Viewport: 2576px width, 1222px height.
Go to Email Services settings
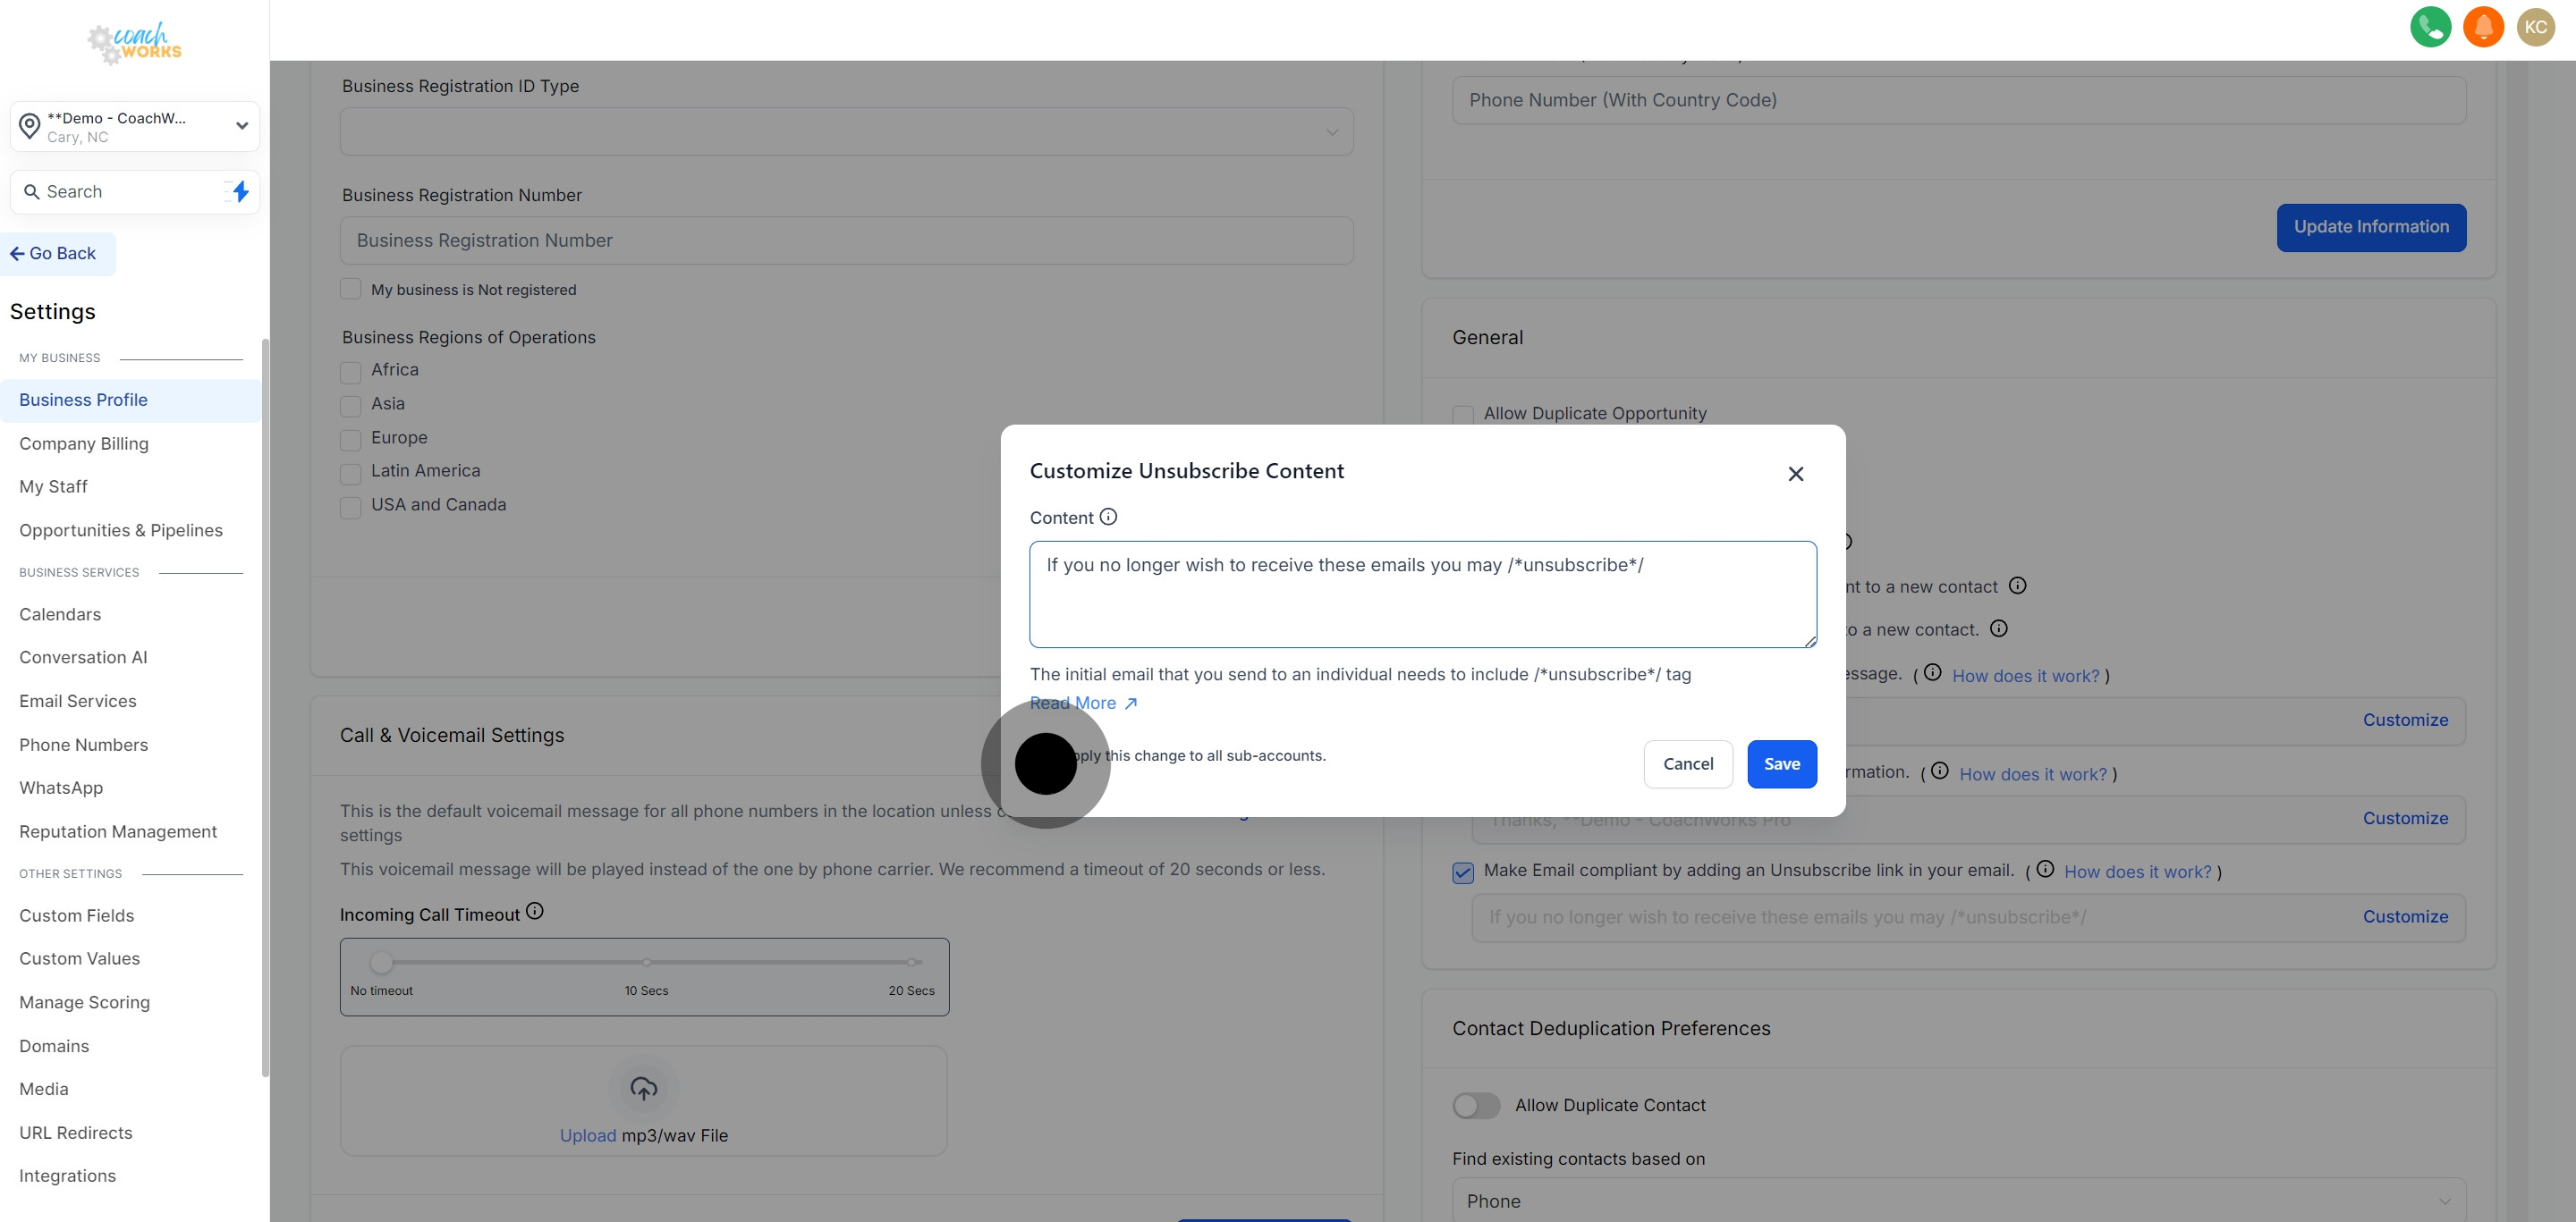click(78, 701)
